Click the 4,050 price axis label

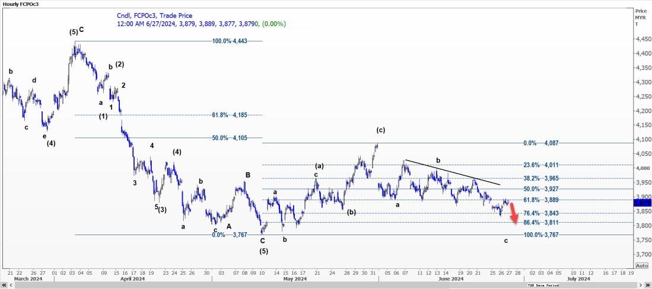(643, 154)
